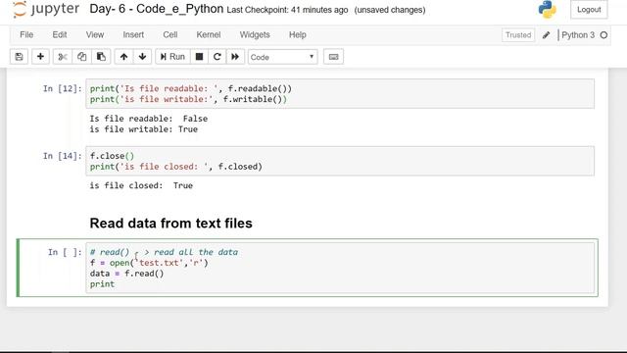This screenshot has height=353, width=627.
Task: Move selected cell up arrow
Action: 124,57
